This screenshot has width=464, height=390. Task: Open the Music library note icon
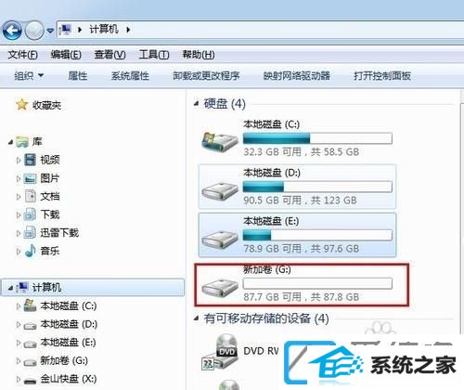[30, 251]
